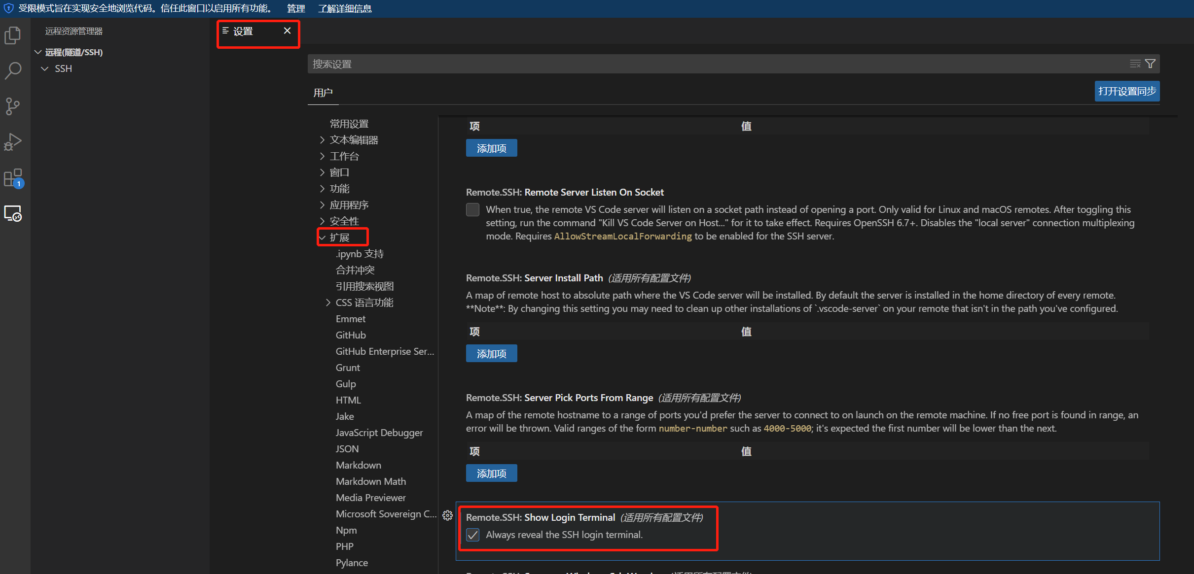
Task: Click the filter icon in settings search
Action: click(x=1151, y=64)
